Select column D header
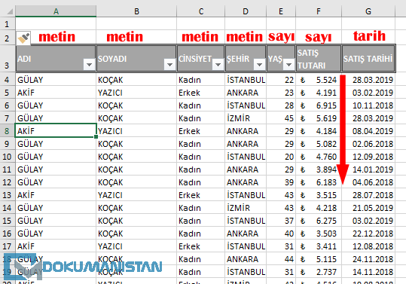 246,11
